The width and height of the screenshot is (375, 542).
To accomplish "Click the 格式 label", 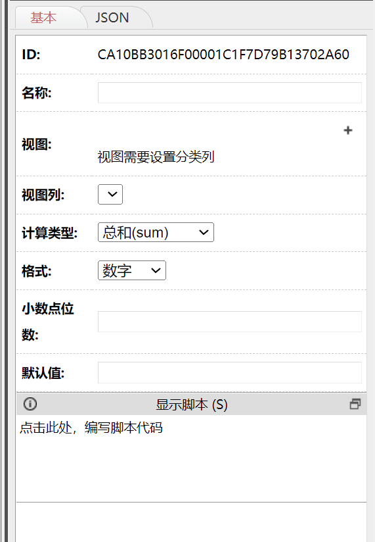I will 37,271.
